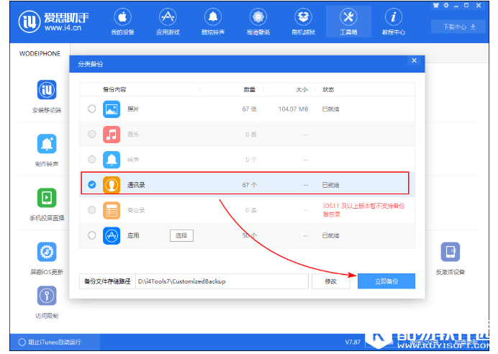Click the skin shirt icon in title bar
This screenshot has width=498, height=354.
point(436,6)
